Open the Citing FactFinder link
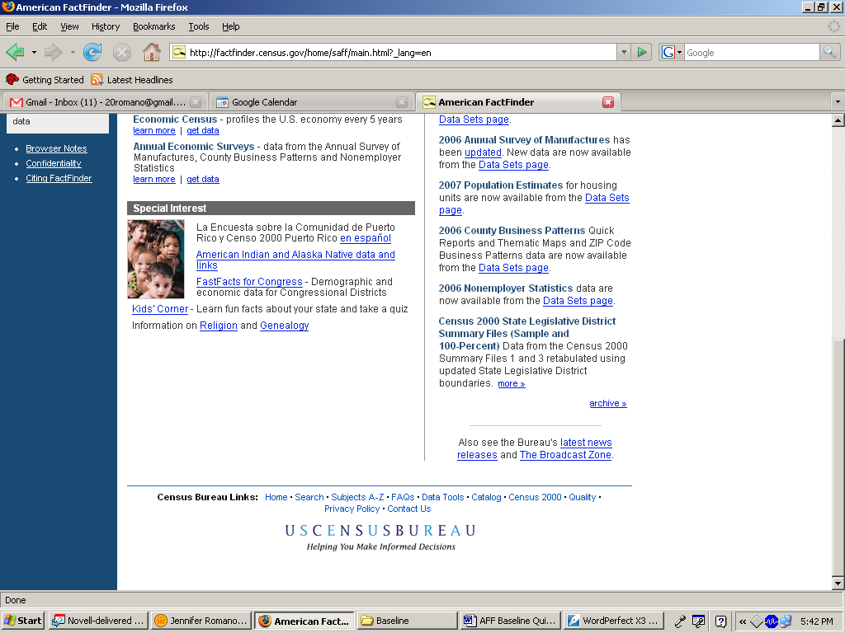Image resolution: width=845 pixels, height=633 pixels. point(59,178)
